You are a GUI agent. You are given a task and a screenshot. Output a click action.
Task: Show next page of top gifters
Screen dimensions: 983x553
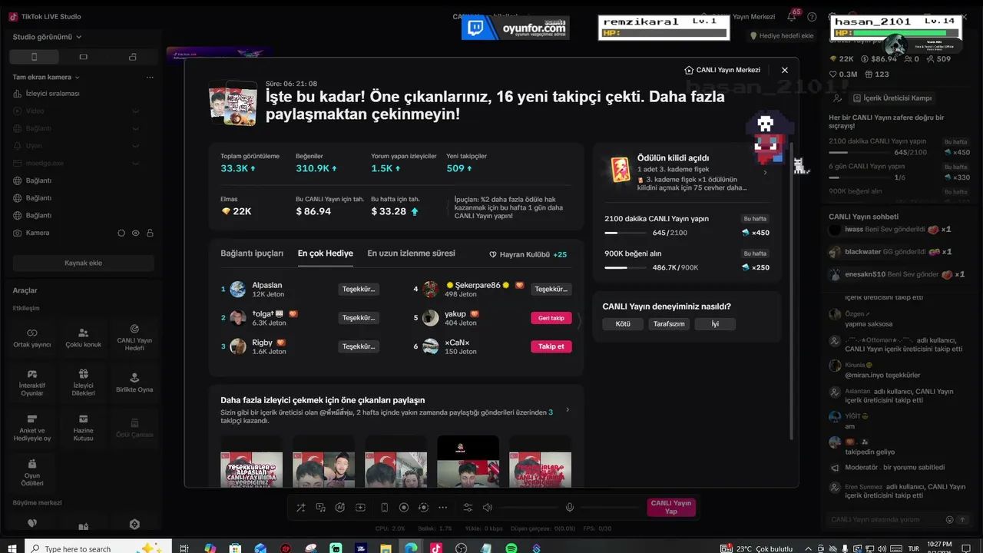[579, 323]
